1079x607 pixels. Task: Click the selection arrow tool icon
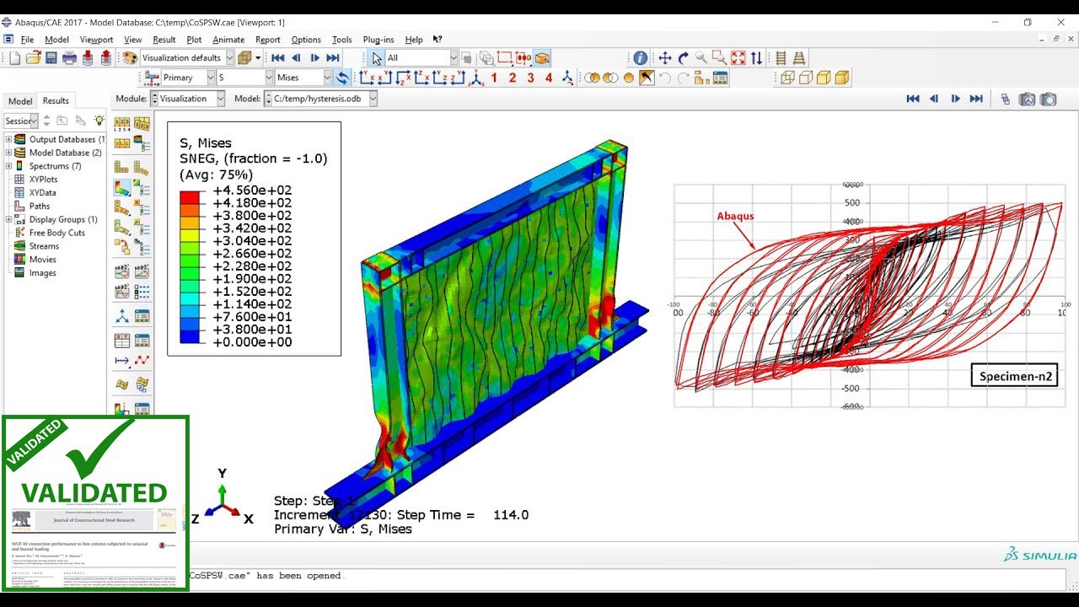point(378,58)
